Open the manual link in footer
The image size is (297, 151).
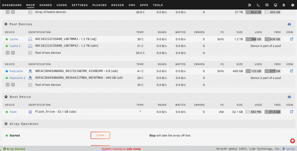tap(290, 149)
